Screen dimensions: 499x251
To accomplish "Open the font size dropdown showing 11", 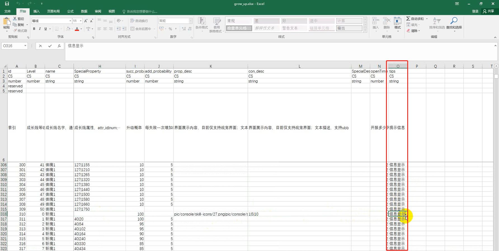I will point(81,21).
